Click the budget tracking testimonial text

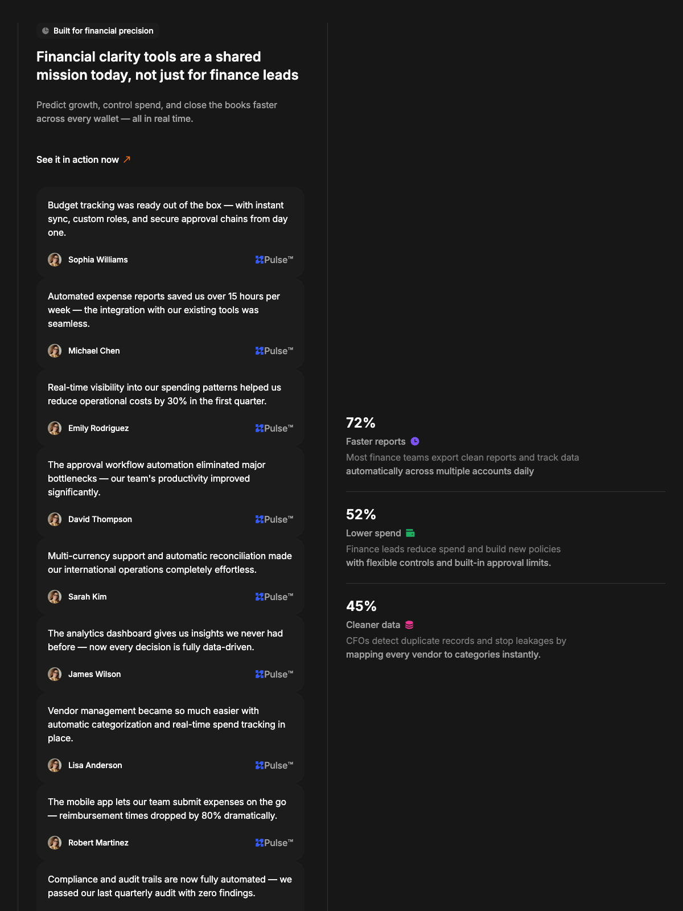tap(168, 219)
